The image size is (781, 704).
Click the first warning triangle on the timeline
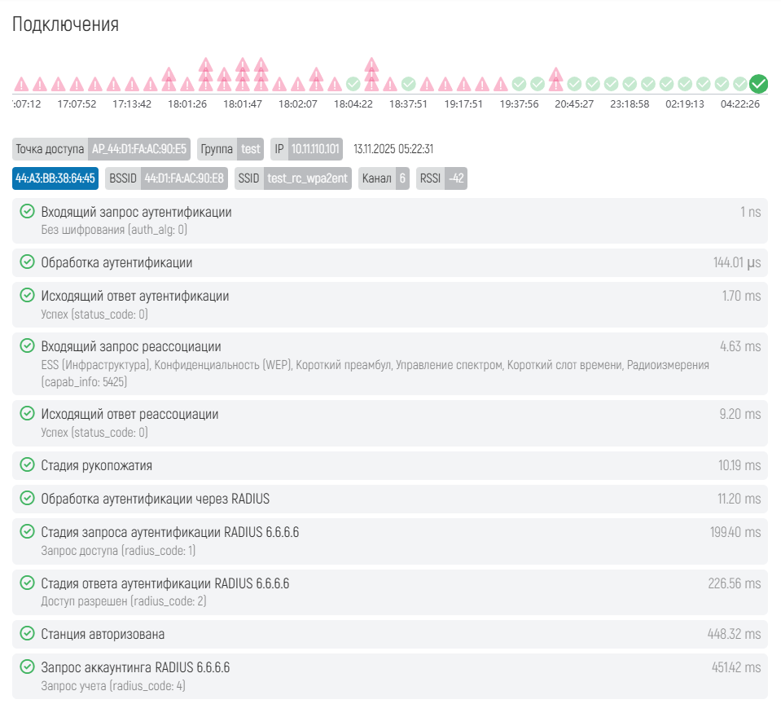click(x=21, y=84)
